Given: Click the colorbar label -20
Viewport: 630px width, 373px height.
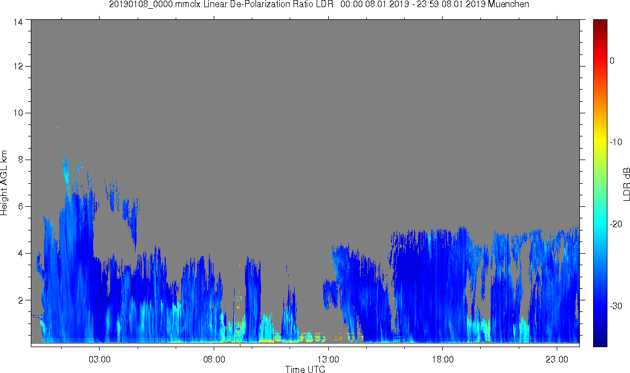Looking at the screenshot, I should (x=616, y=224).
